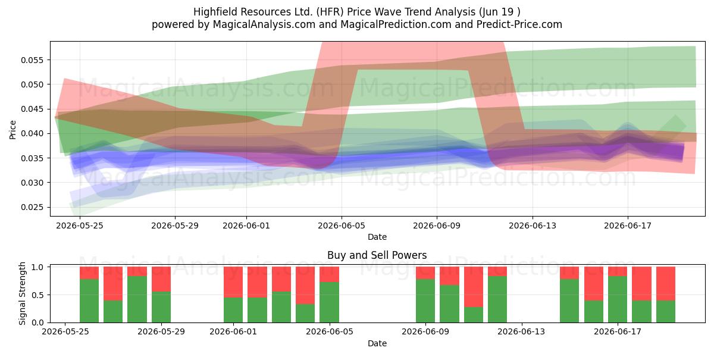Click the 'Date' label under the Buy and Sell chart

(377, 343)
